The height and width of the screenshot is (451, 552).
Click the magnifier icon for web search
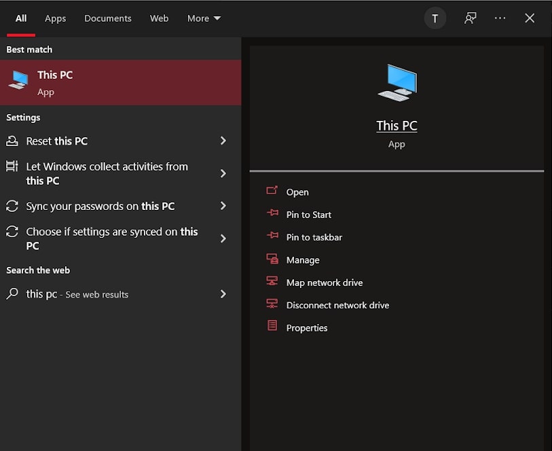coord(12,293)
